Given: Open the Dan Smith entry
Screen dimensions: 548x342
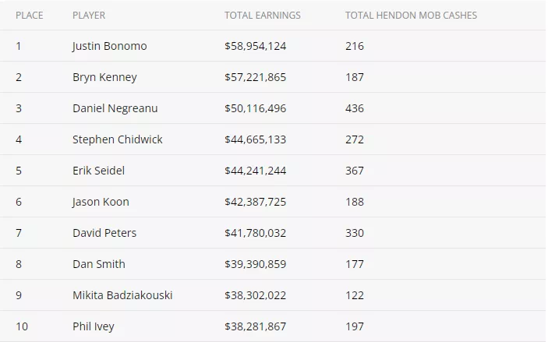Looking at the screenshot, I should tap(98, 264).
